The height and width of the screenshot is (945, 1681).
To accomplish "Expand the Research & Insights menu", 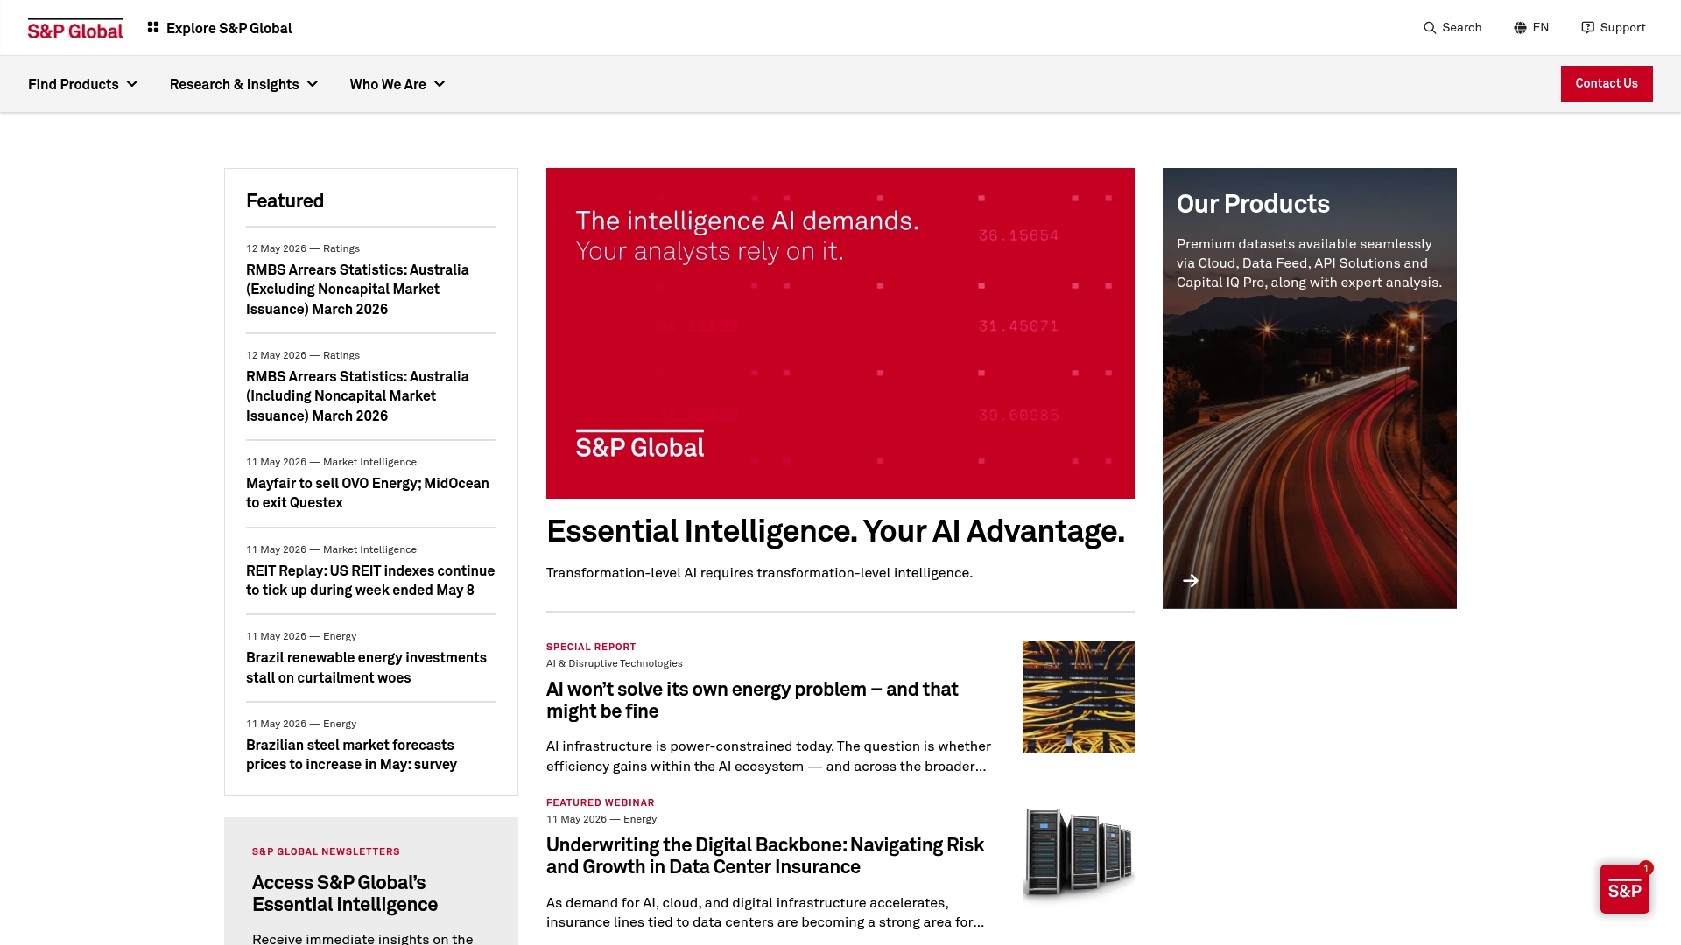I will tap(244, 84).
